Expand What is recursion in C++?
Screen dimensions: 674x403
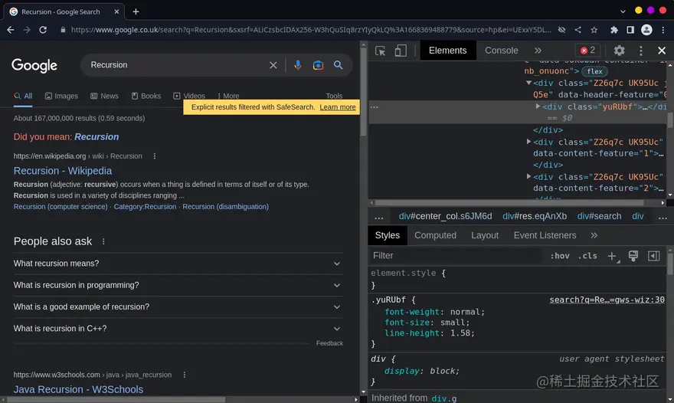178,329
